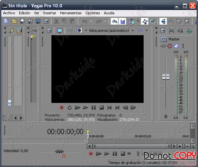
Task: Open preview Project Video Properties icon
Action: click(49, 31)
